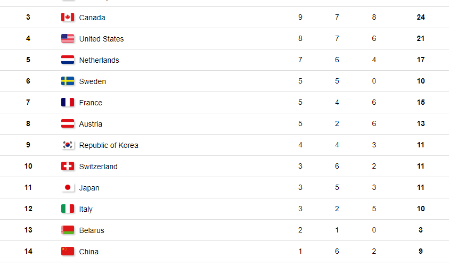Screen dimensions: 449x266
Task: Click the Belarus flag icon
Action: (x=68, y=230)
